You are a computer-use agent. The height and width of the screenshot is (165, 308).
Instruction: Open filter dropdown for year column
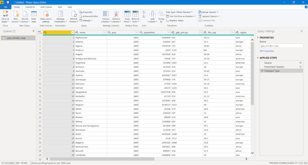point(137,32)
